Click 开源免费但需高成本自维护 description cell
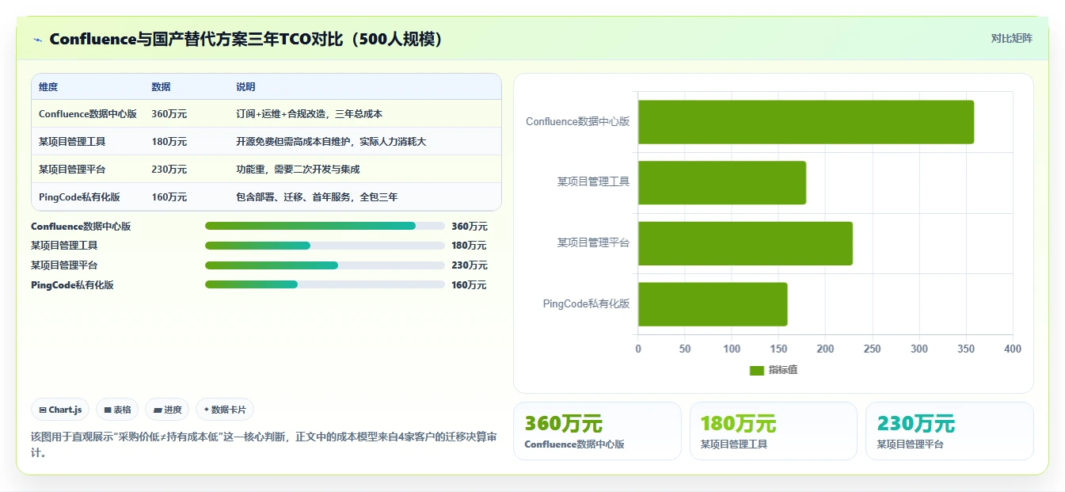The image size is (1065, 492). pyautogui.click(x=331, y=142)
